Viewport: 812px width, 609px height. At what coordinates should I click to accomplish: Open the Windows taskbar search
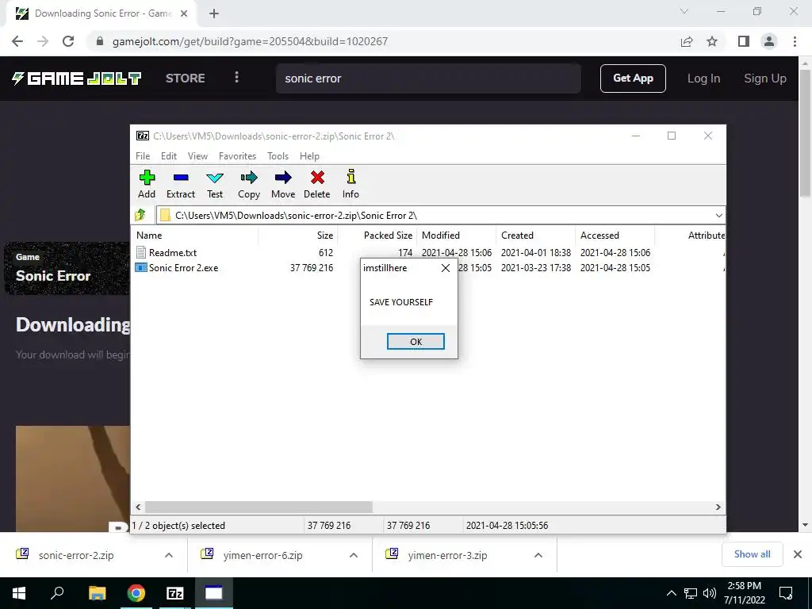57,593
